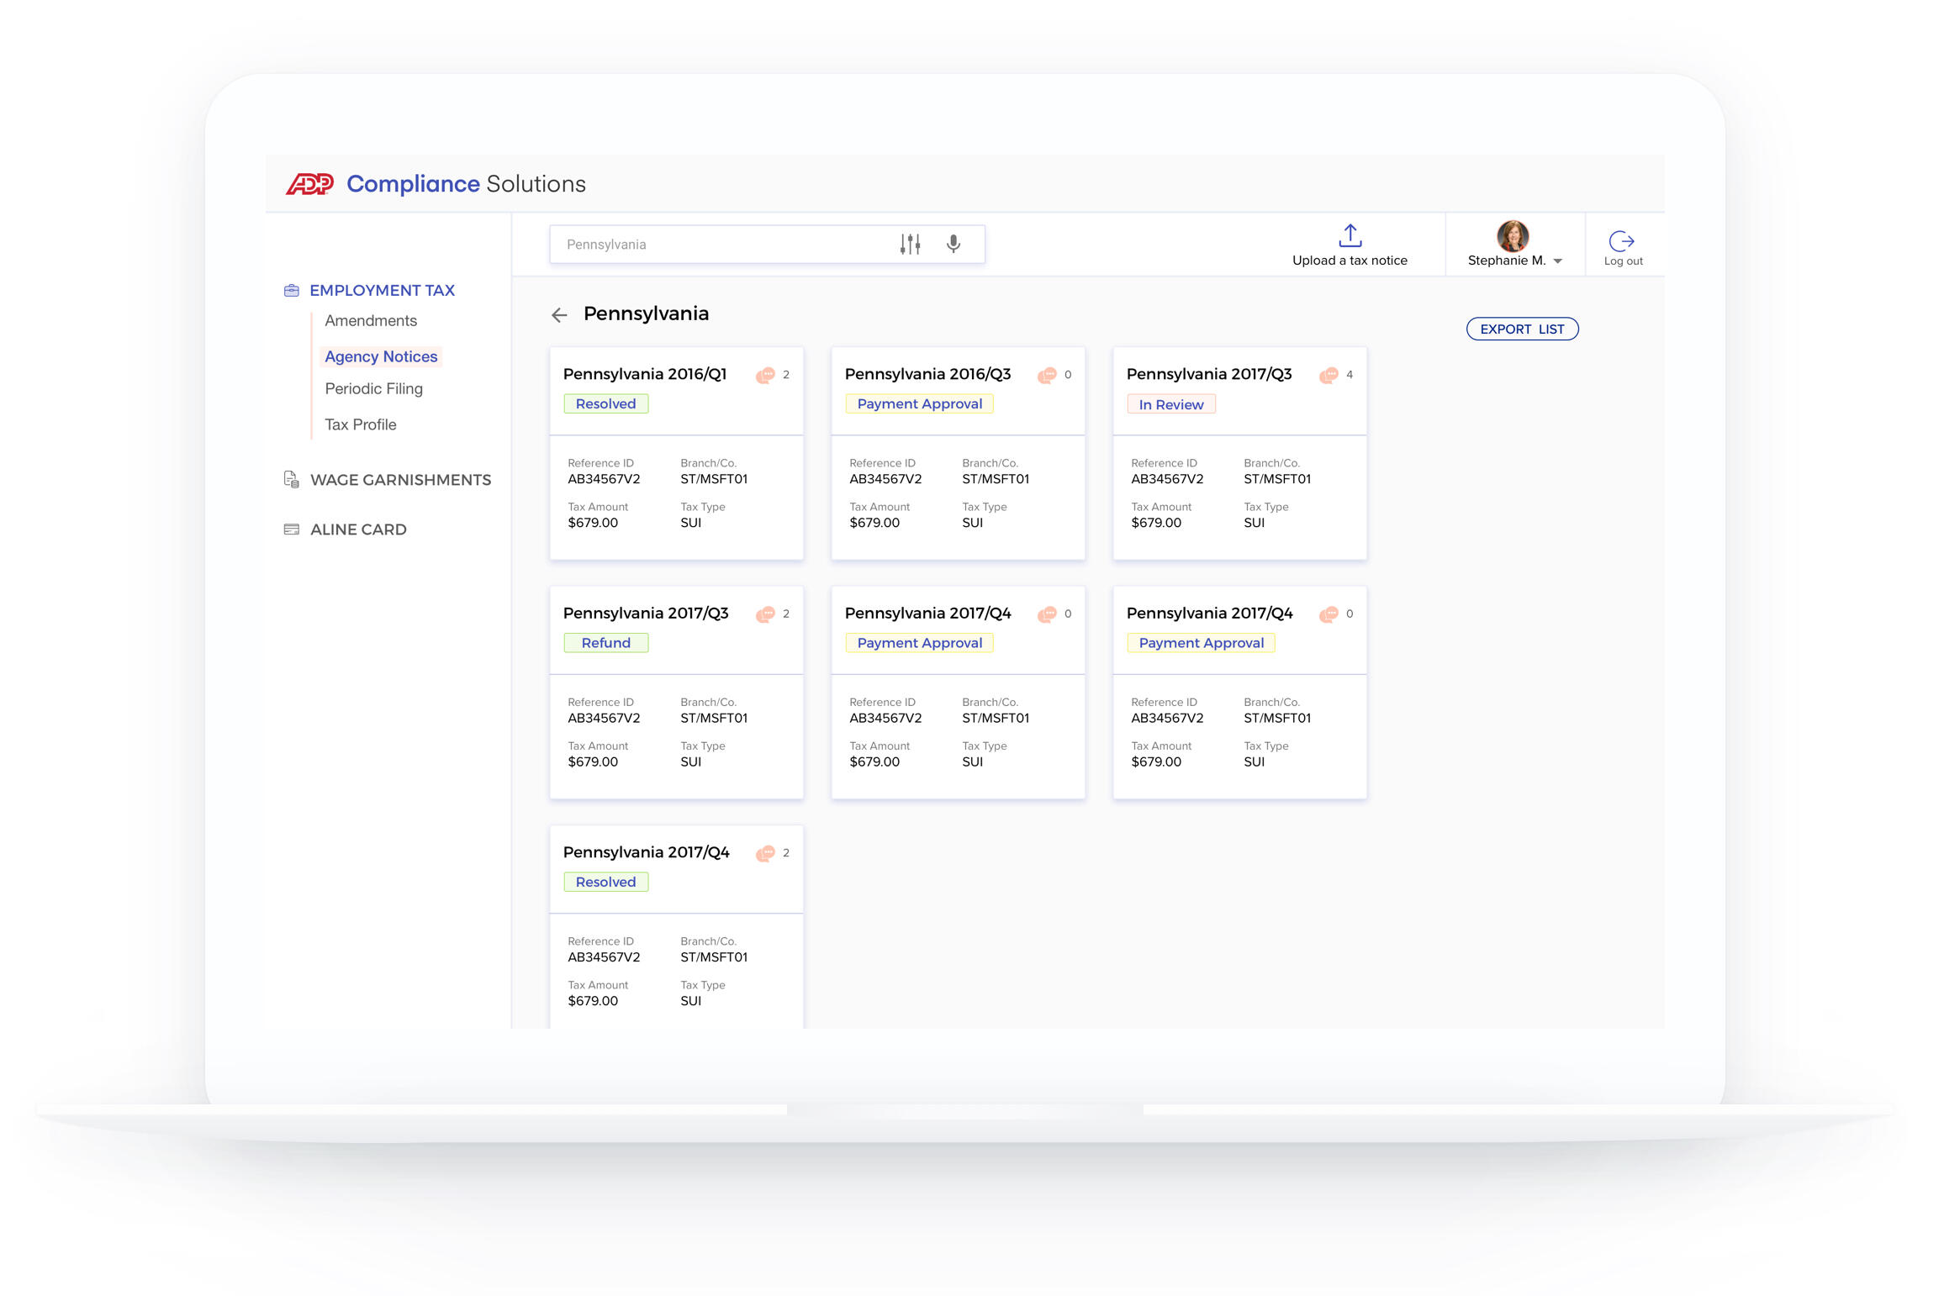Go back using arrow beside Pennsylvania heading
The image size is (1944, 1296).
click(559, 315)
